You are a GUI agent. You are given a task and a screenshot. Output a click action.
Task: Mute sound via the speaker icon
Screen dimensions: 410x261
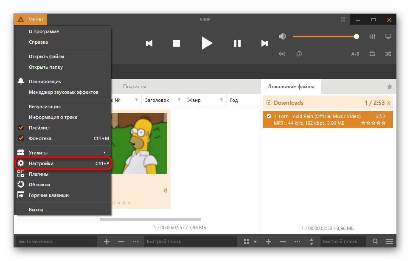[282, 36]
